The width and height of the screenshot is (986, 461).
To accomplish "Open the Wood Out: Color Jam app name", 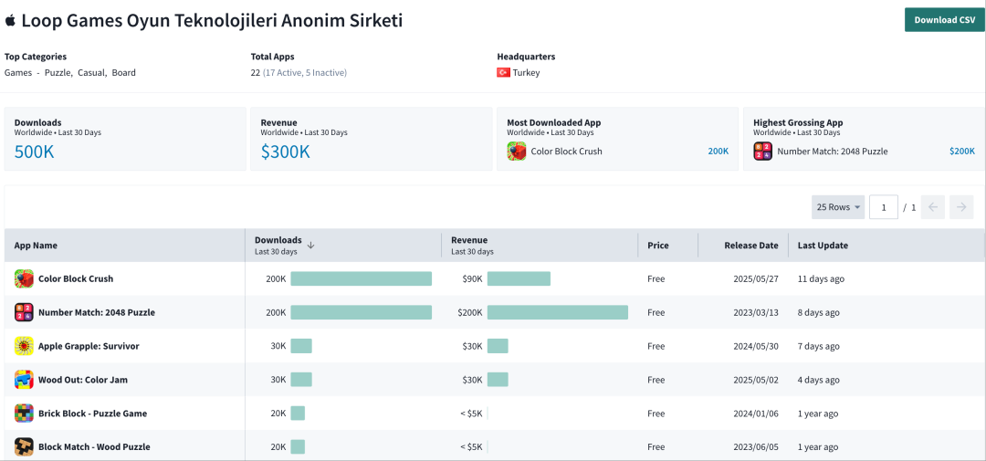I will 82,380.
